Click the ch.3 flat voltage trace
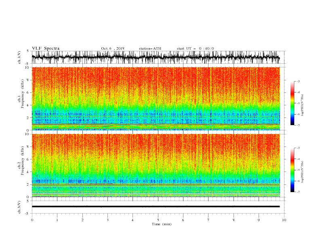 point(156,207)
